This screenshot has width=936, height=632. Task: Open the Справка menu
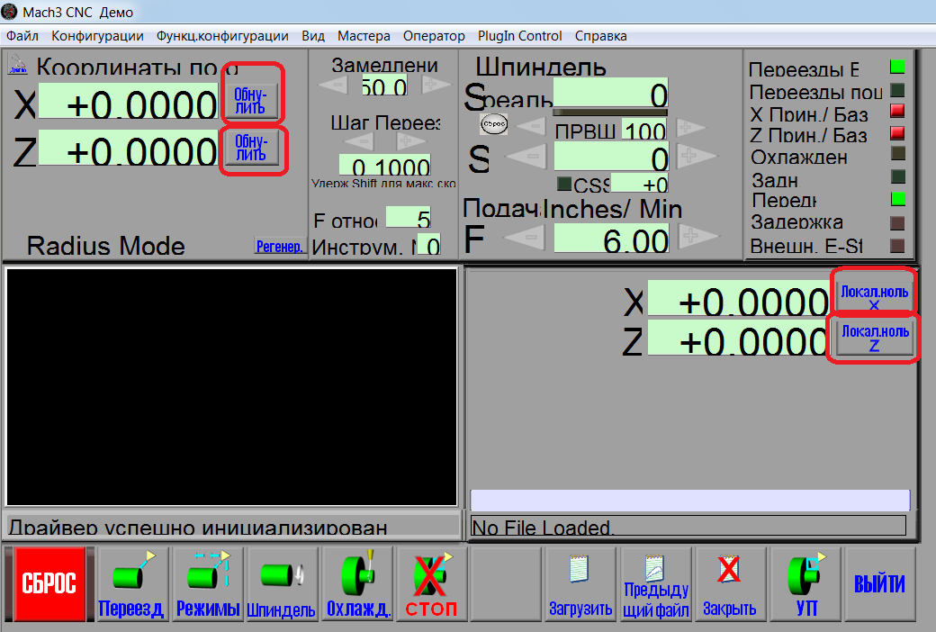coord(600,36)
